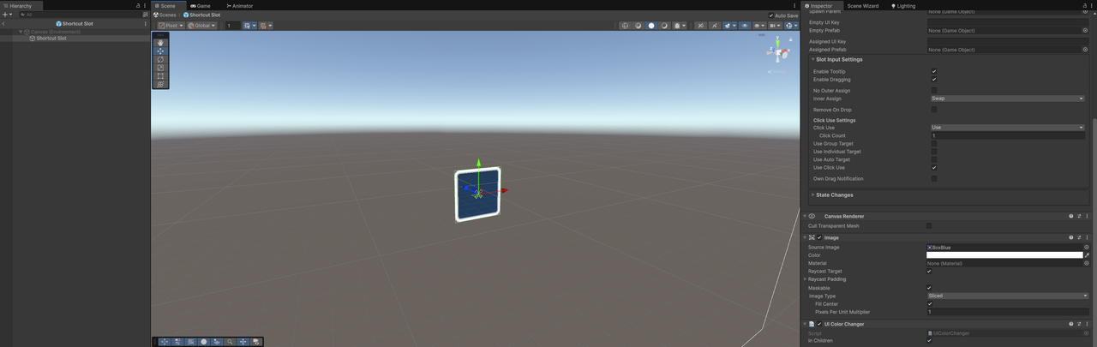
Task: Select the Move tool
Action: coord(160,51)
